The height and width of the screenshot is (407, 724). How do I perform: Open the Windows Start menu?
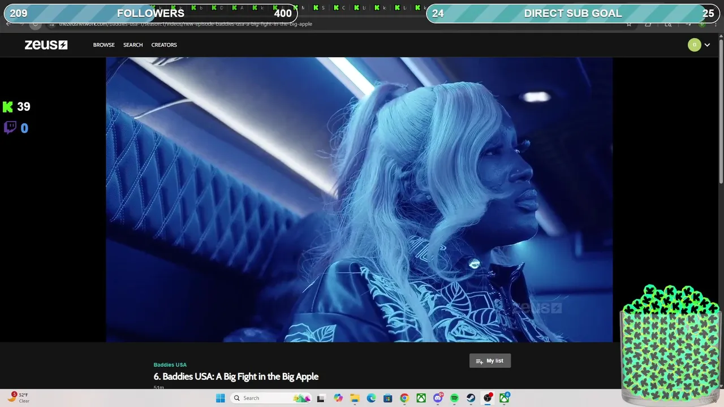pyautogui.click(x=220, y=398)
